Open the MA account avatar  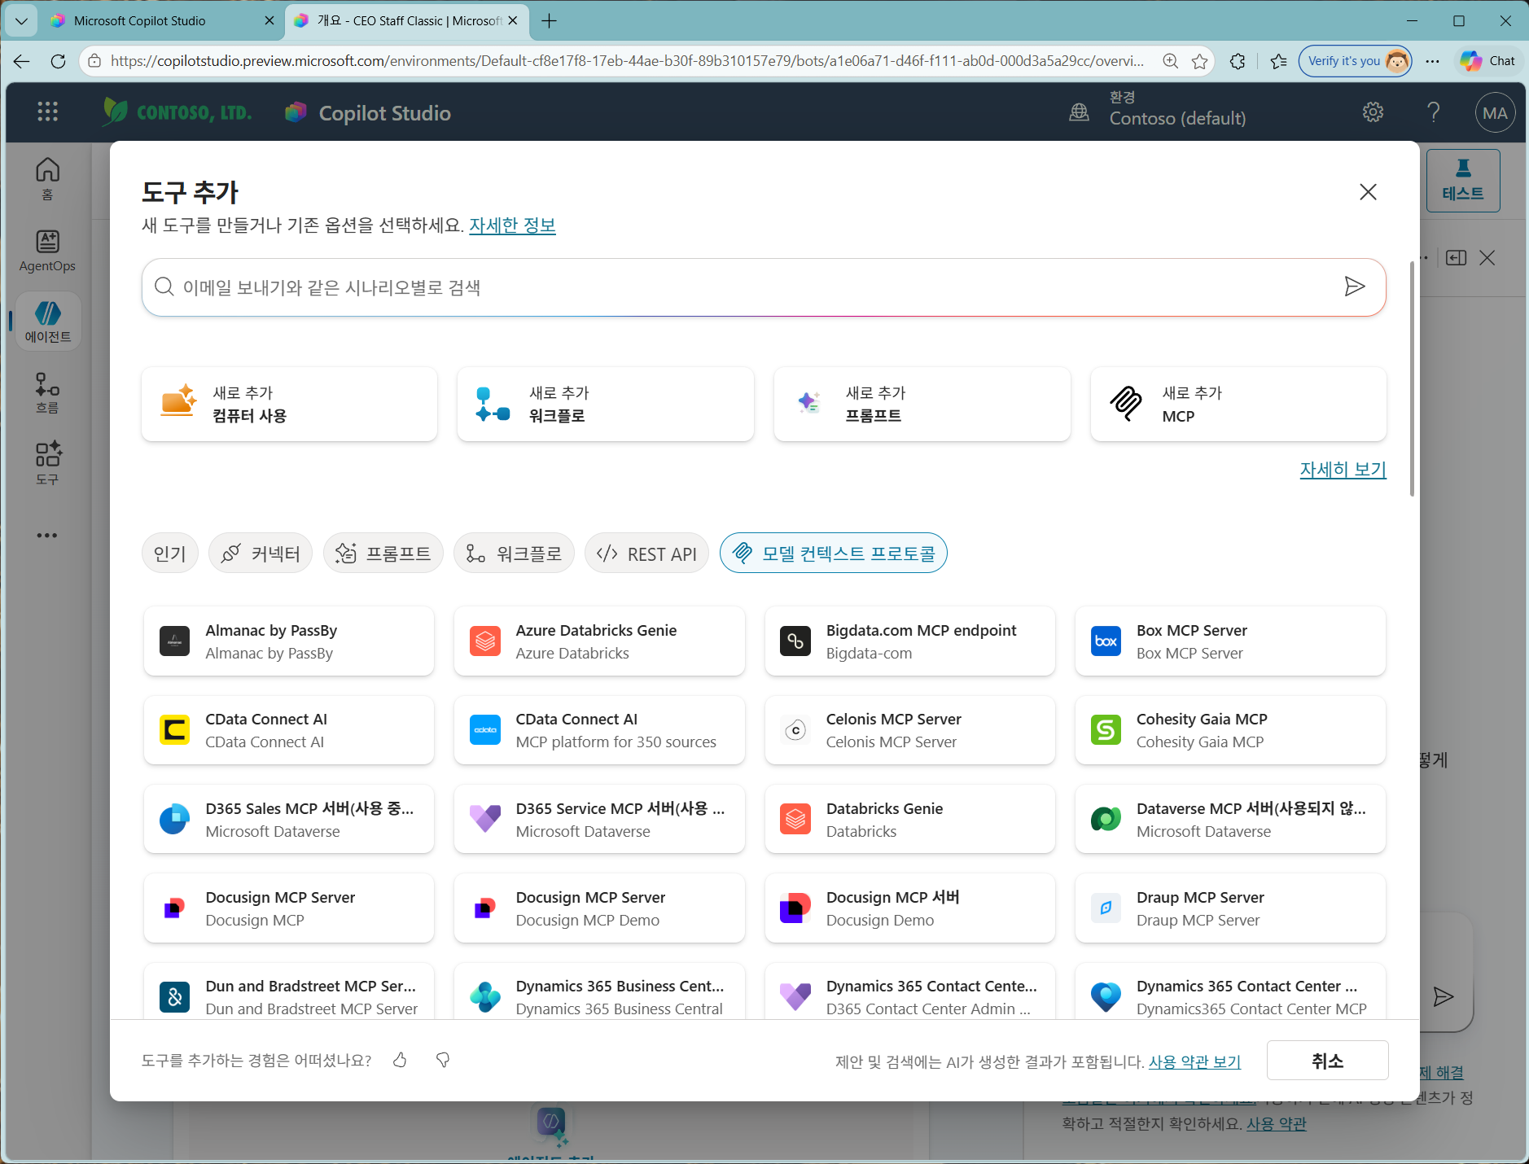[x=1495, y=113]
